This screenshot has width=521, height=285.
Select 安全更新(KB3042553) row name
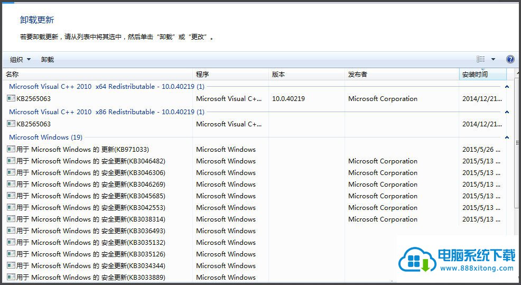point(91,207)
